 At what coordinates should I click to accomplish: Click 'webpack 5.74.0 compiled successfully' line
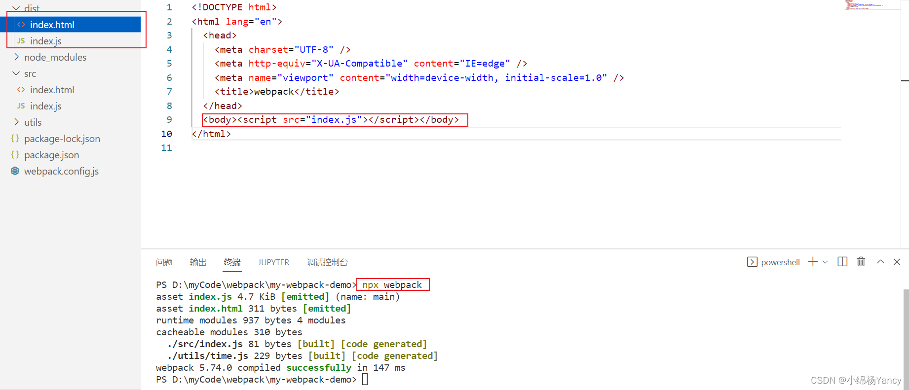(x=281, y=368)
